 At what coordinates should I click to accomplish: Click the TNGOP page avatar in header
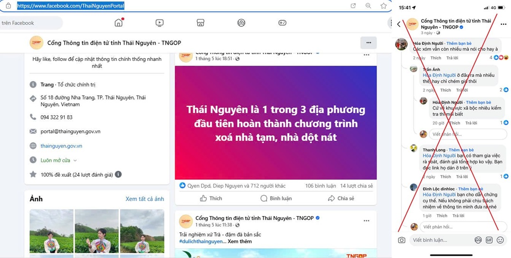pyautogui.click(x=37, y=43)
